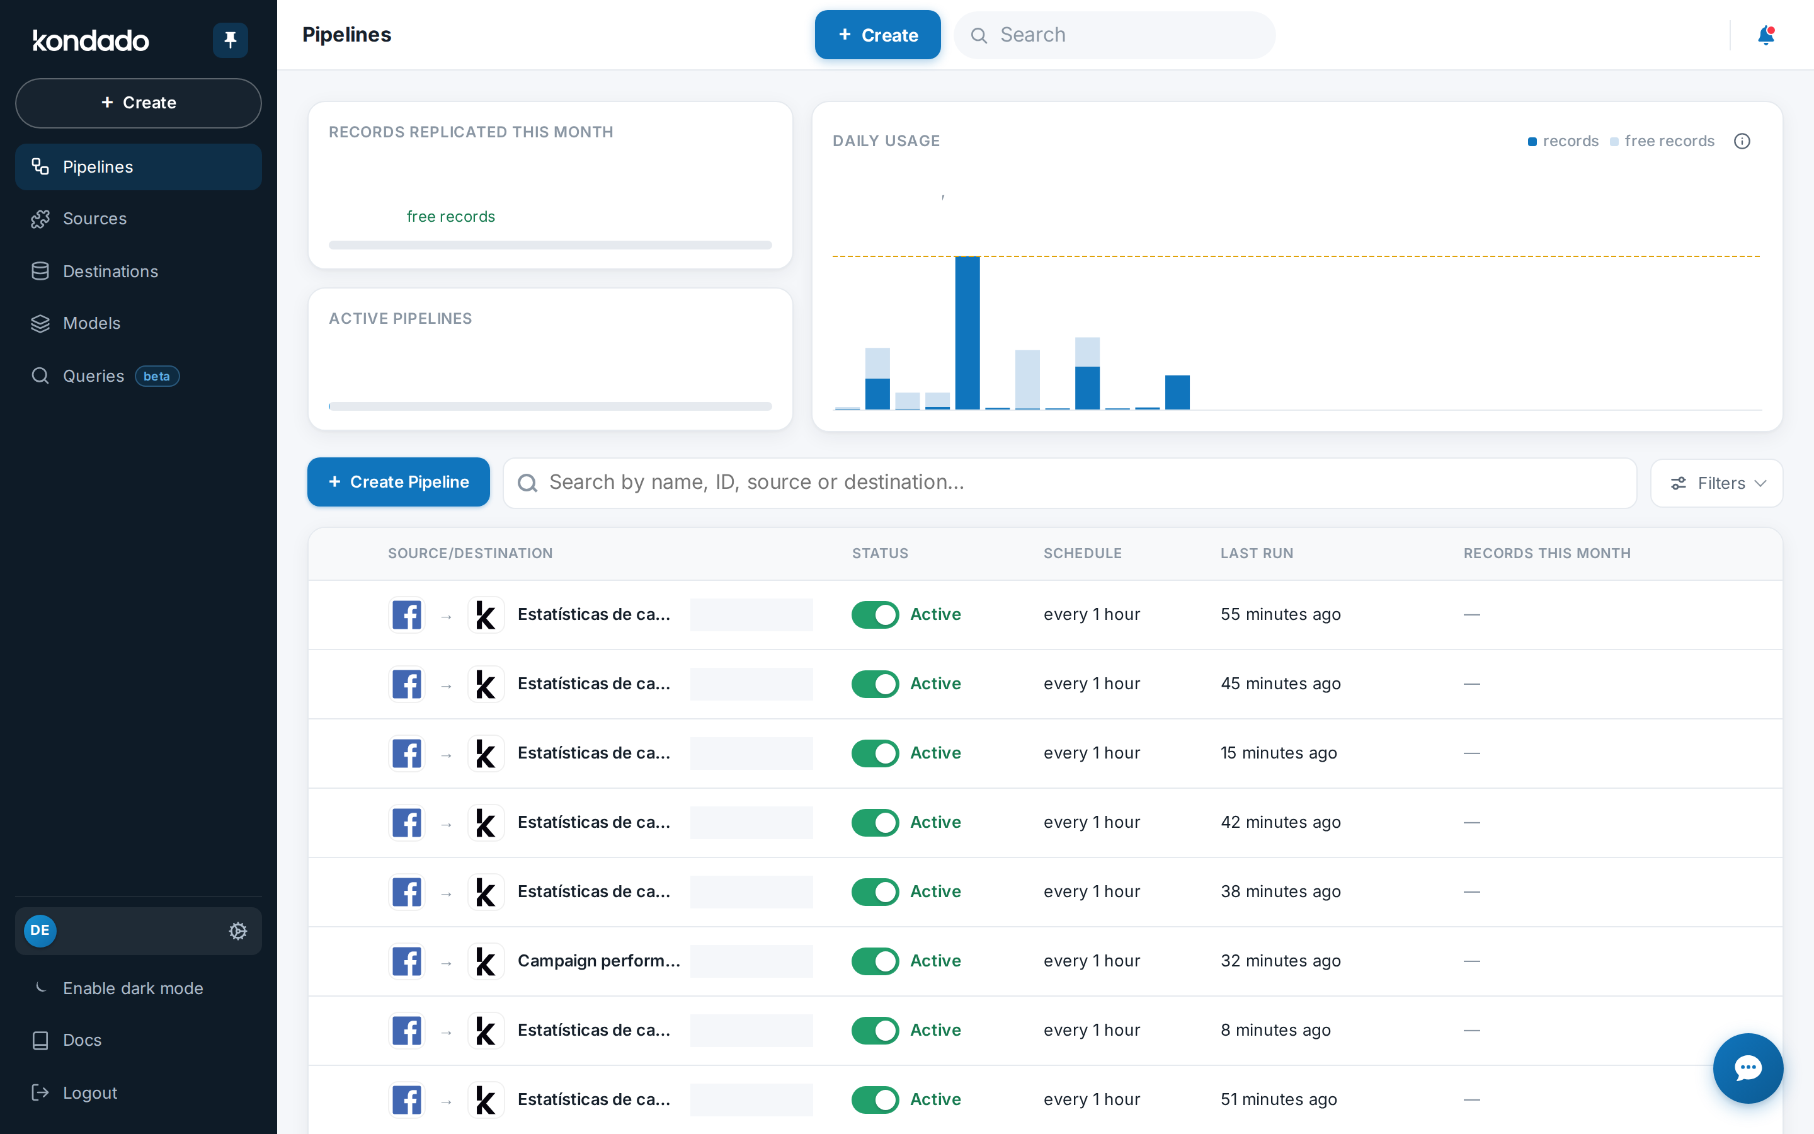Screen dimensions: 1814x1134
Task: Click the top Search field
Action: pos(1115,35)
